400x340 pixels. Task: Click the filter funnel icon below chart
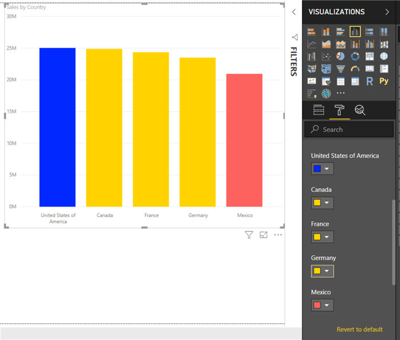249,235
